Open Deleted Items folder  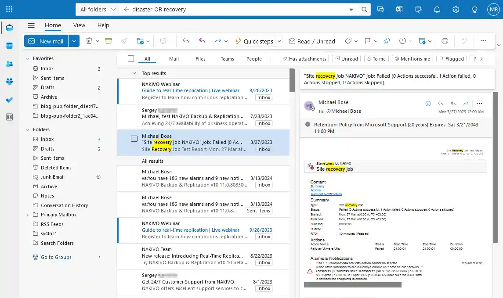pos(56,168)
